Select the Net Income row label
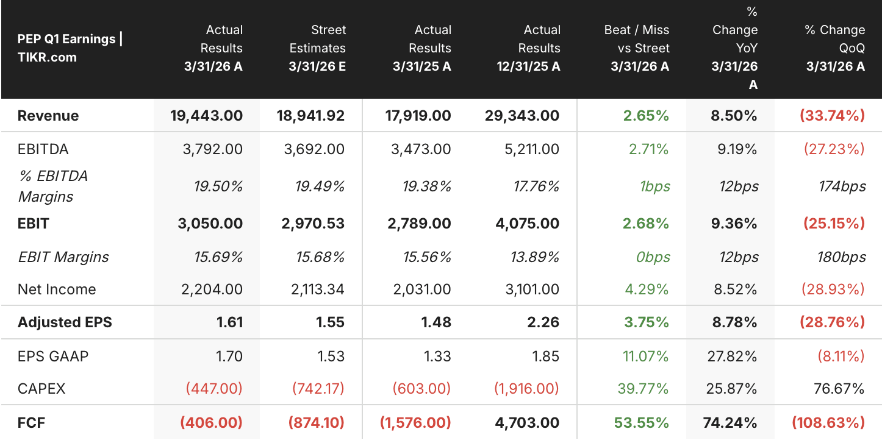882x440 pixels. (57, 289)
